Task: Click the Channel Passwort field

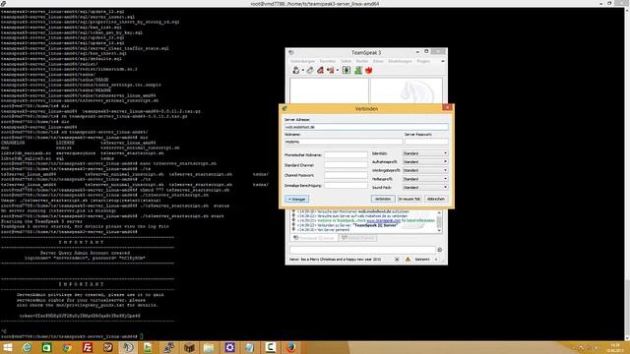Action: pyautogui.click(x=346, y=175)
